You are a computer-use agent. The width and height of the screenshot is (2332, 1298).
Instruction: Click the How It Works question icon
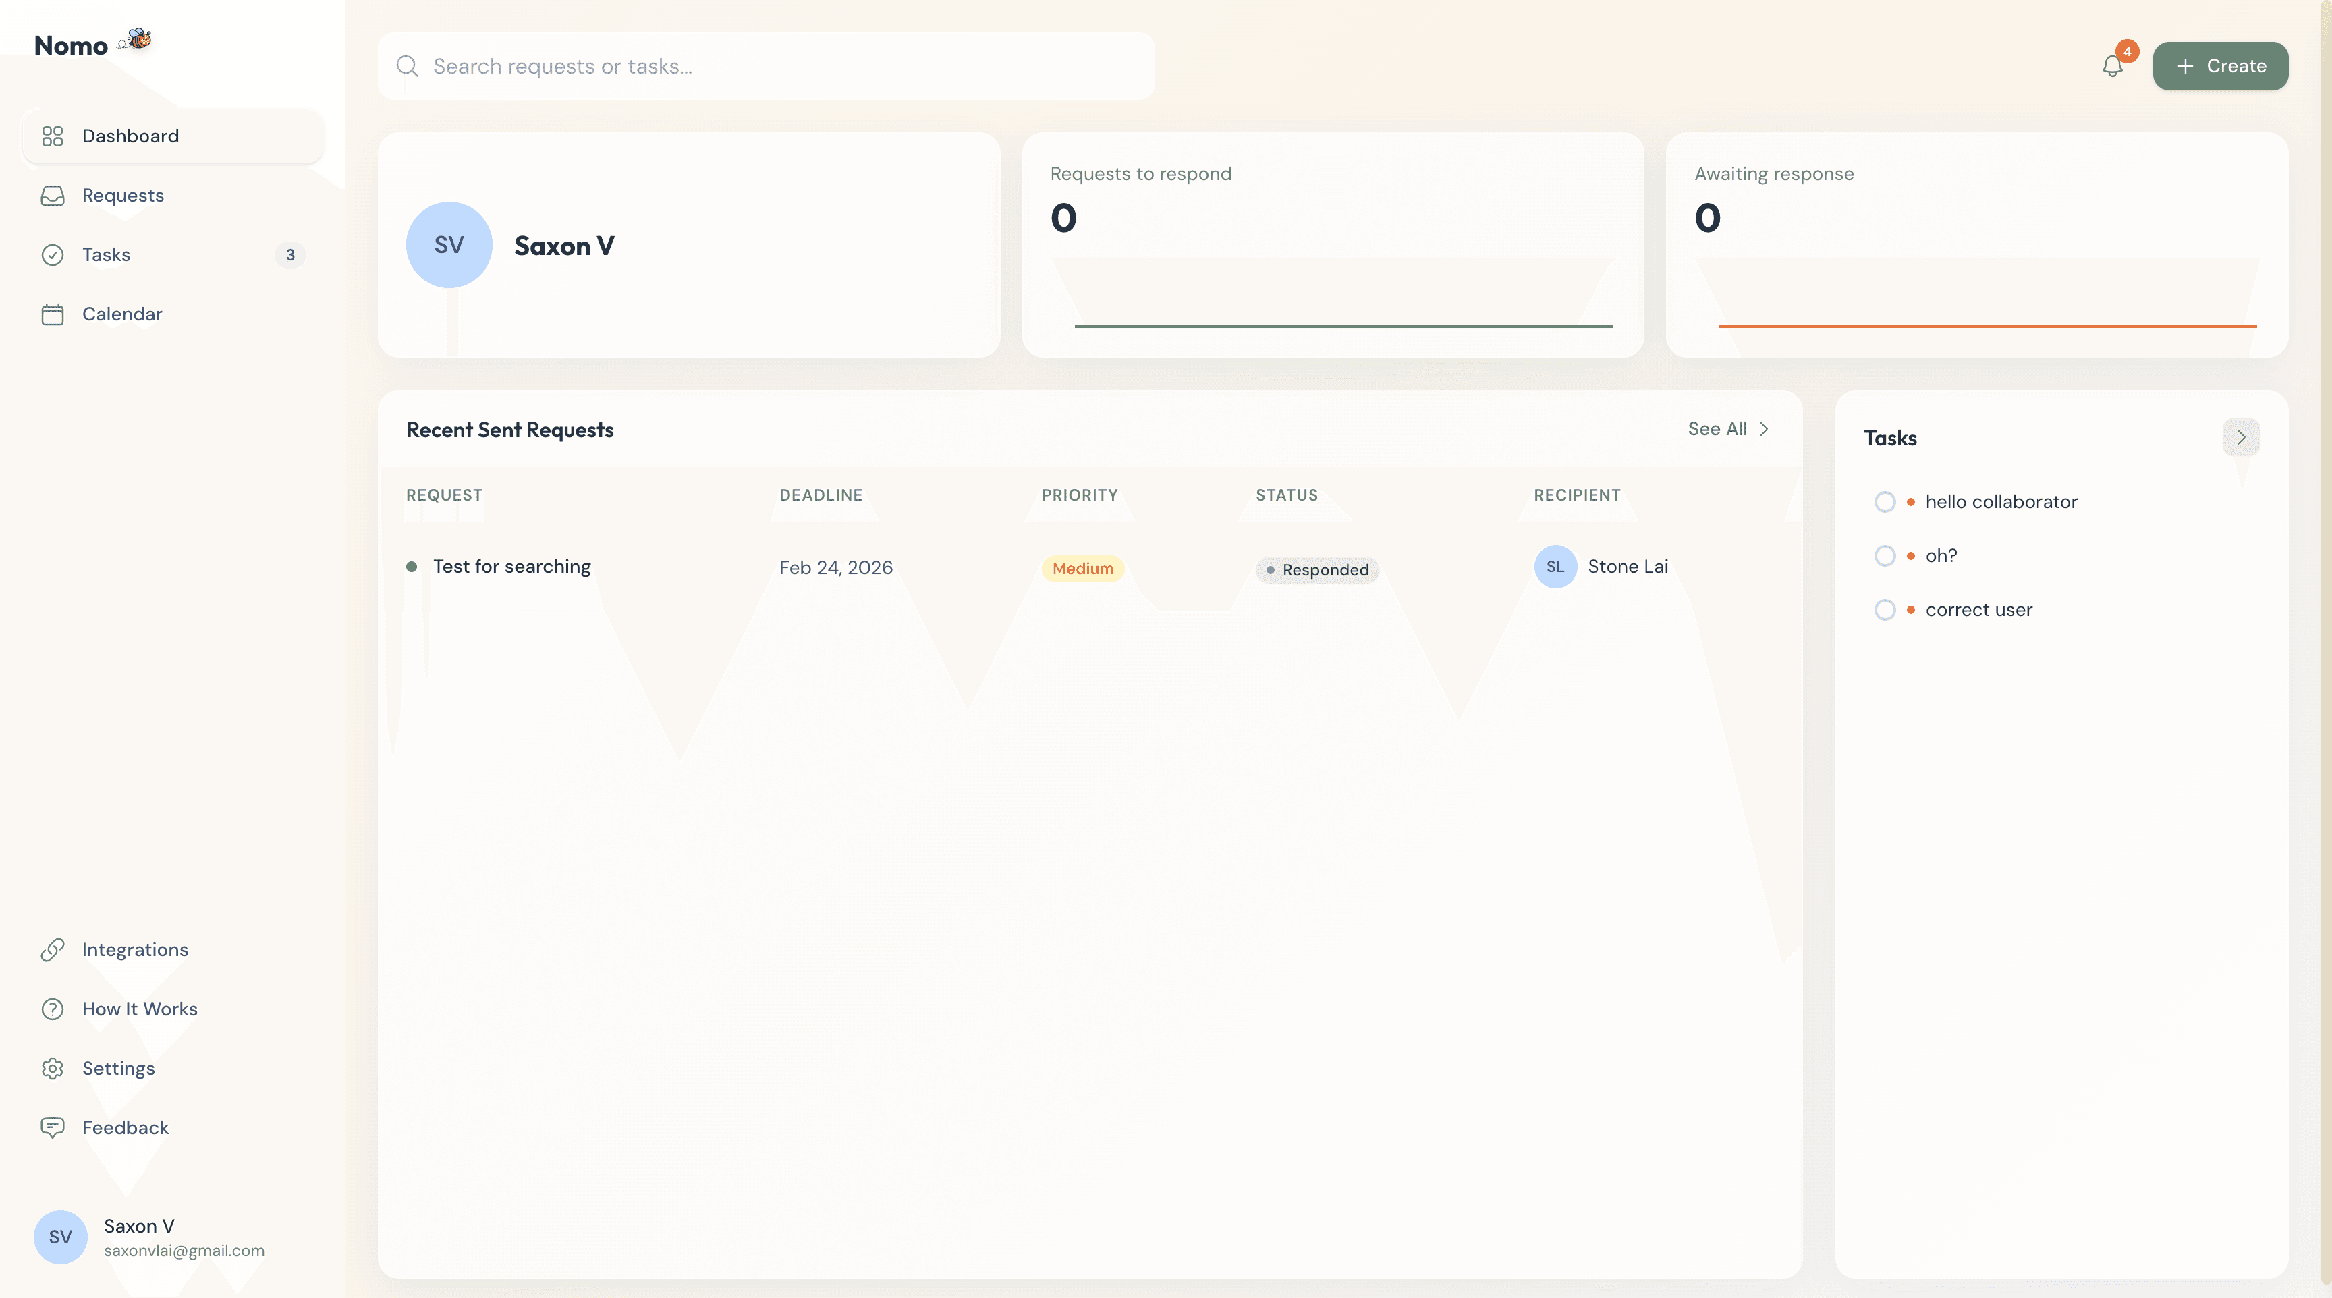(53, 1009)
